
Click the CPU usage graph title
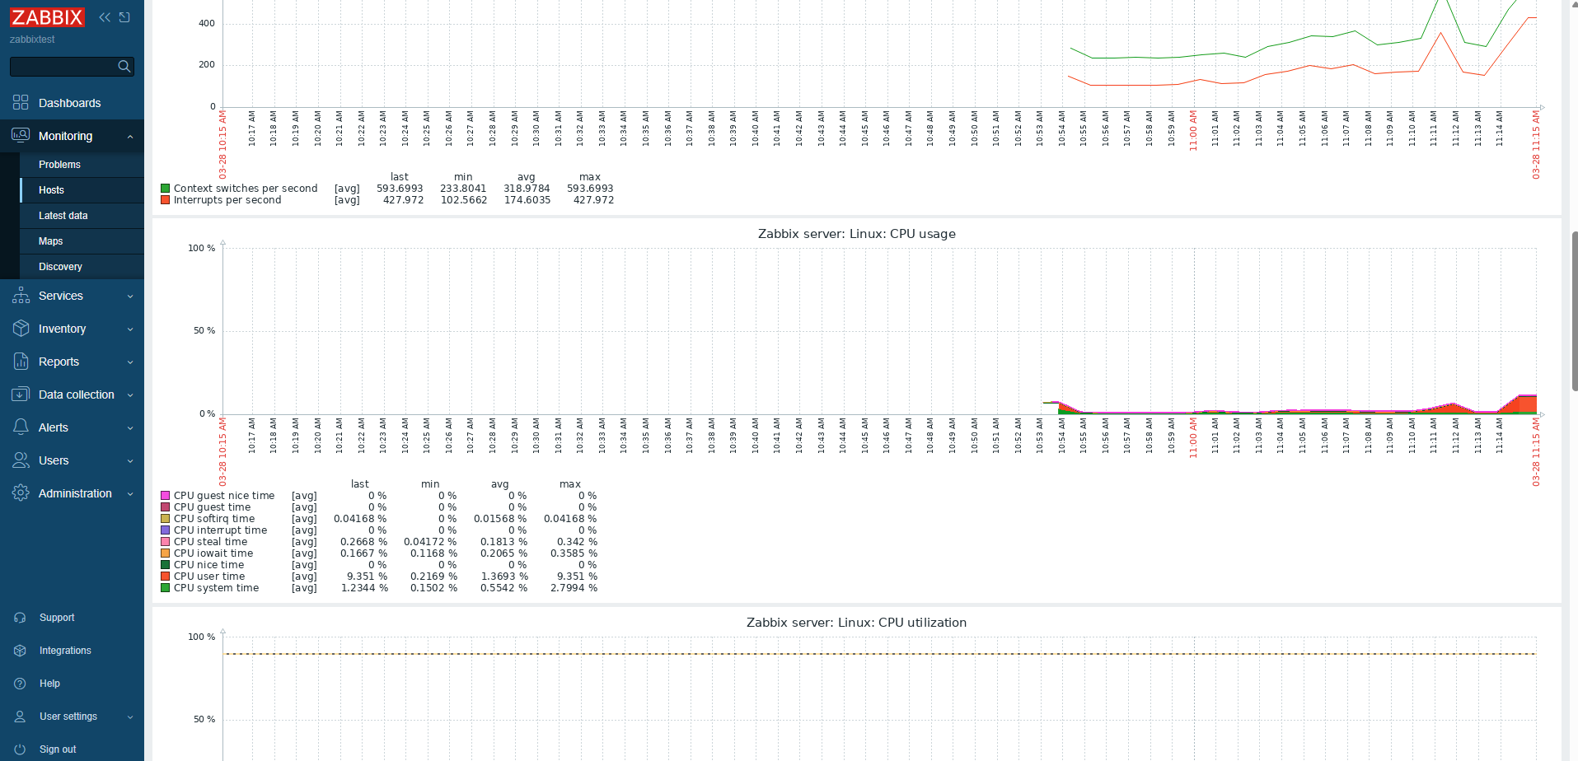click(x=857, y=234)
